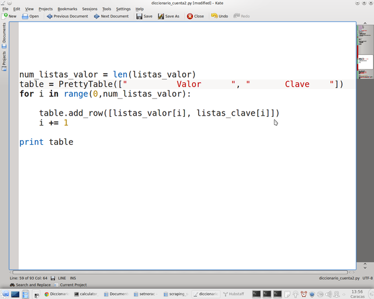Click the first terminal icon in taskbar
374x299 pixels.
tap(257, 294)
